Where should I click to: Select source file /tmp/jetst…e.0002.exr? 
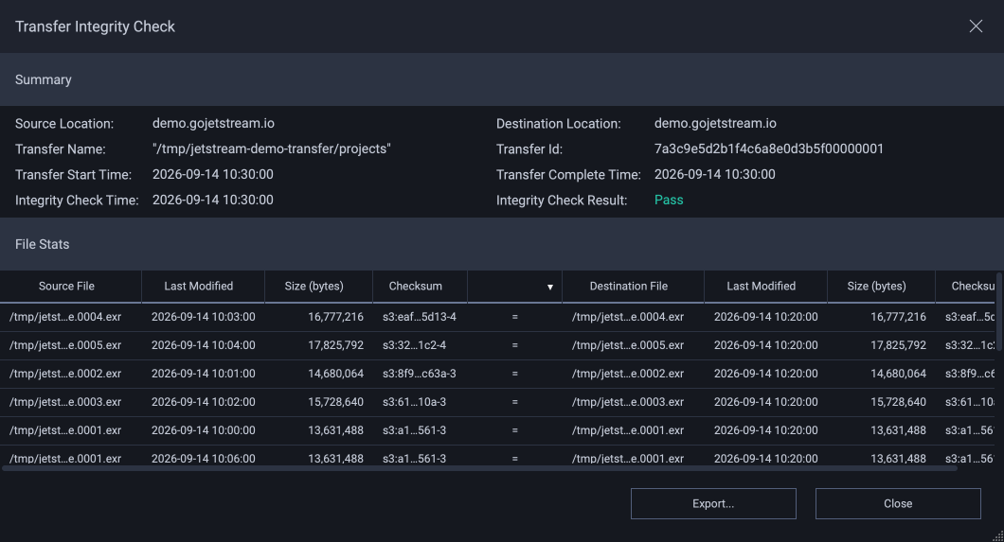tap(65, 374)
